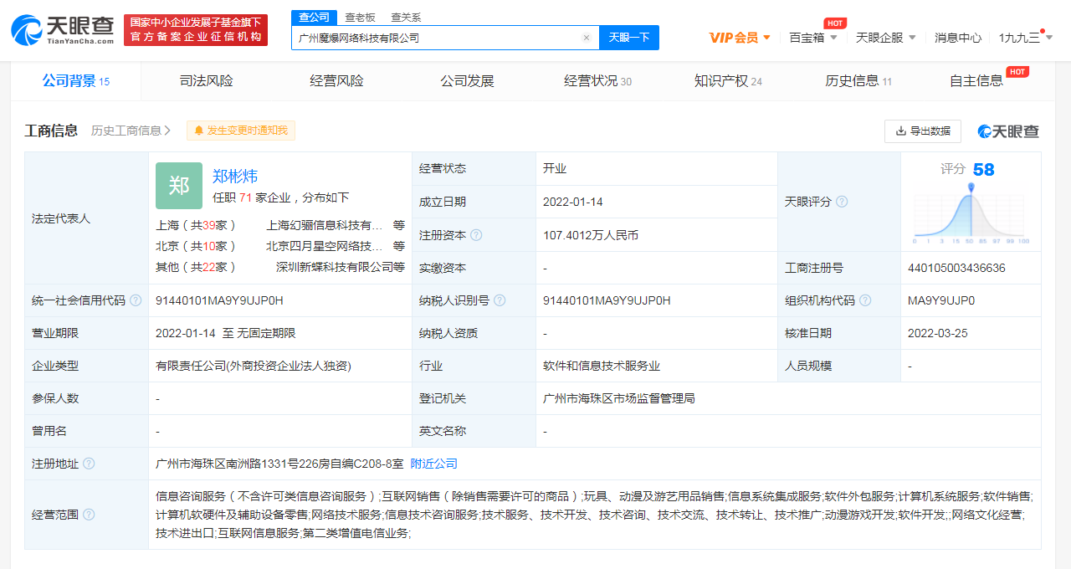The height and width of the screenshot is (569, 1071).
Task: Switch to the 查关系 search tab
Action: click(x=406, y=18)
